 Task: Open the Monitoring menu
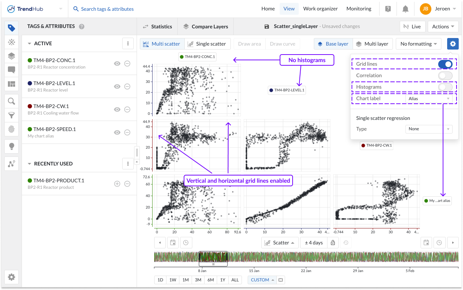coord(358,9)
